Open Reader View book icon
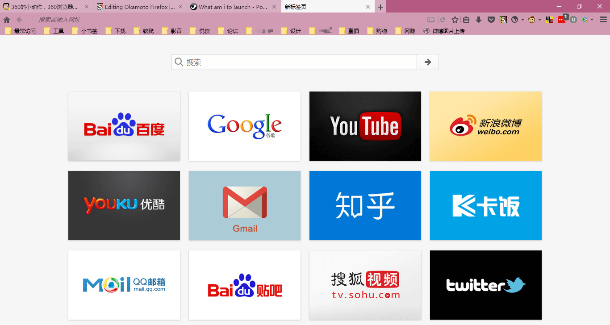This screenshot has height=325, width=610. (430, 20)
